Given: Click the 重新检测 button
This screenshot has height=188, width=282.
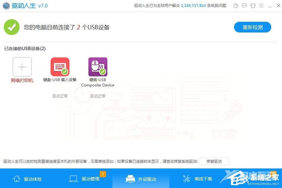Looking at the screenshot, I should [252, 27].
